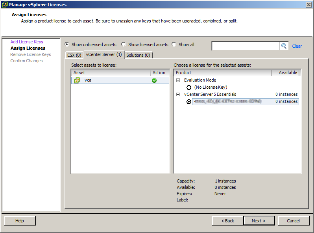Close the Manage vSphere Licenses window
Viewport: 314px width, 233px height.
(309, 5)
